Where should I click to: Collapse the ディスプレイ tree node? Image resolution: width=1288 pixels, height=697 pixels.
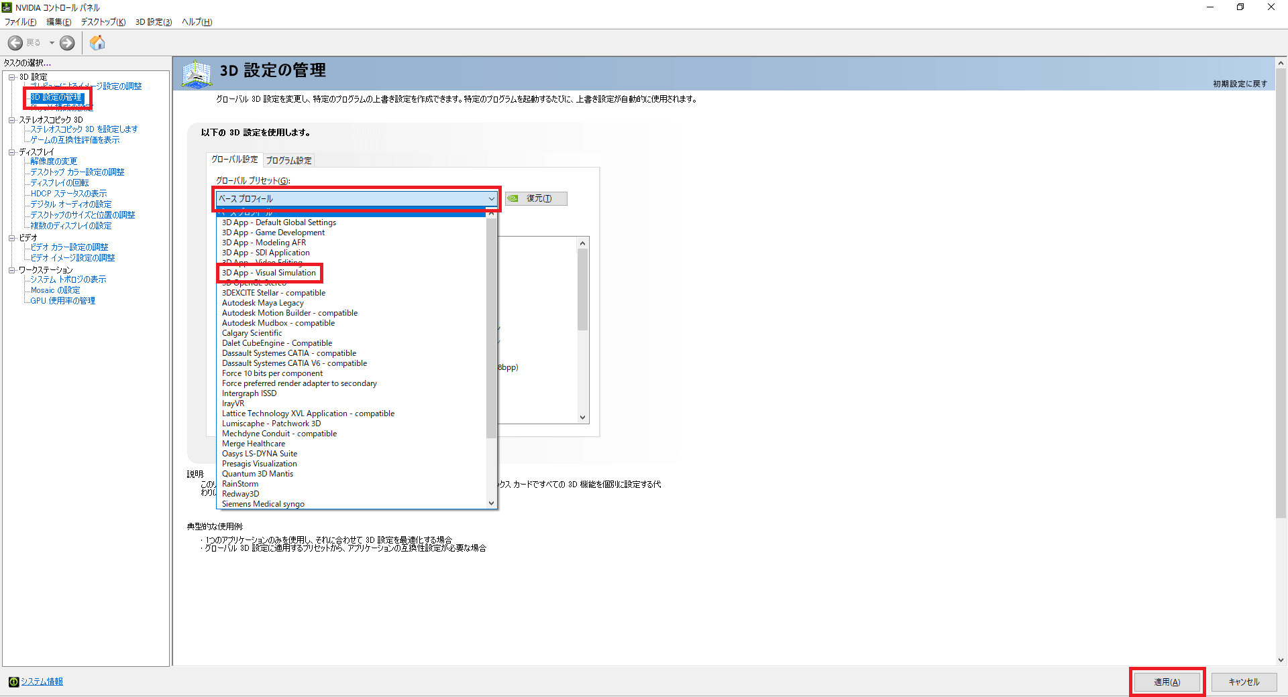pos(11,152)
